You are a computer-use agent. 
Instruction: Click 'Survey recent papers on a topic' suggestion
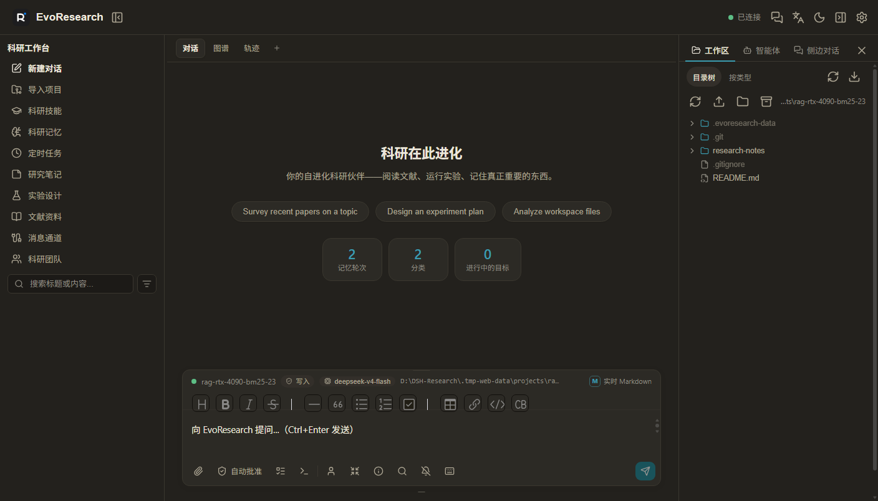point(300,211)
